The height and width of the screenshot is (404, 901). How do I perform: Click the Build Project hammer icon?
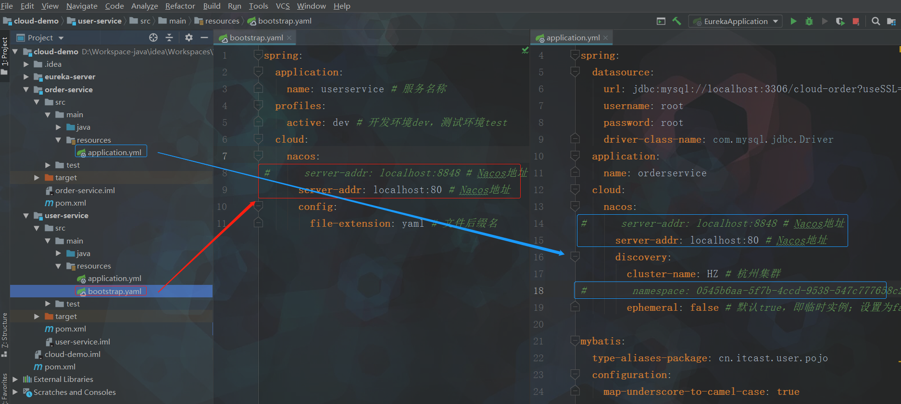click(x=676, y=21)
